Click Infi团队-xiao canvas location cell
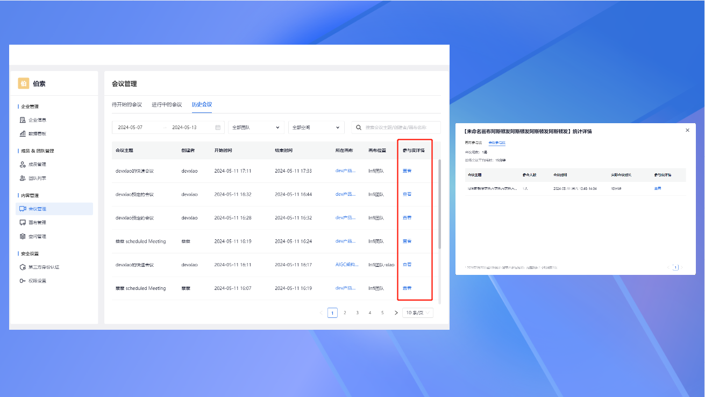Image resolution: width=705 pixels, height=397 pixels. point(381,265)
